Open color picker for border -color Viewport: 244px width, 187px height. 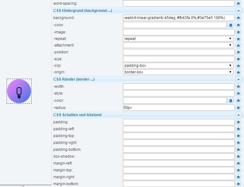coord(231,101)
